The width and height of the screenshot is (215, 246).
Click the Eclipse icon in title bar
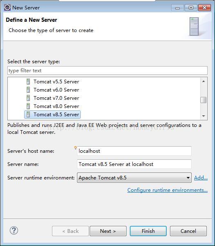pyautogui.click(x=7, y=7)
